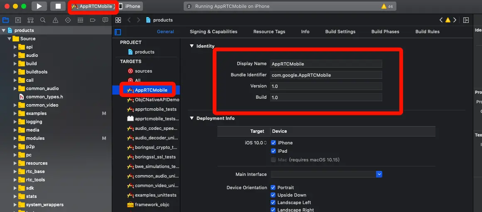Screen dimensions: 482x212
Task: Expand the examples folder
Action: click(15, 113)
